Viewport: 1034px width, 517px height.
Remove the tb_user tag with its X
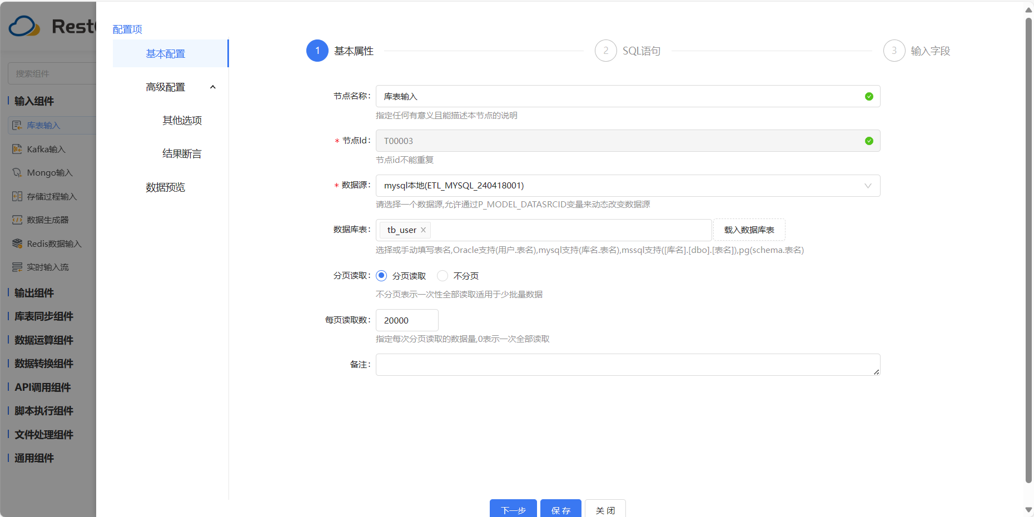423,230
